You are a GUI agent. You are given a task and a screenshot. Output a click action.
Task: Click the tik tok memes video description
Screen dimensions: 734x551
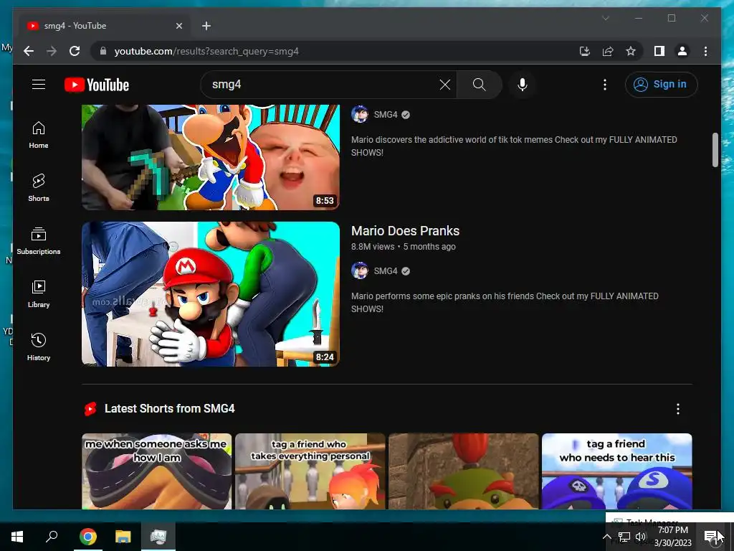point(514,146)
